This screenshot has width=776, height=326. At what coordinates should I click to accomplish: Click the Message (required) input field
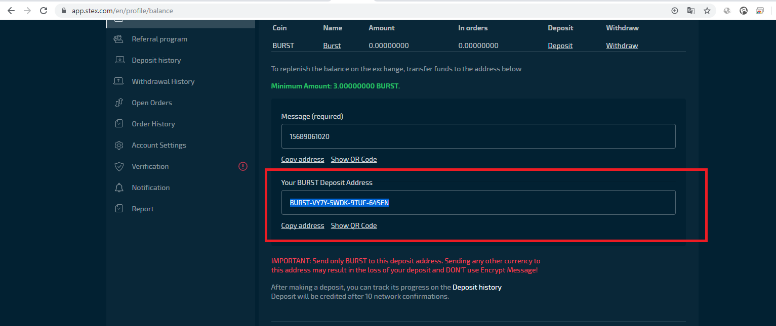click(478, 136)
